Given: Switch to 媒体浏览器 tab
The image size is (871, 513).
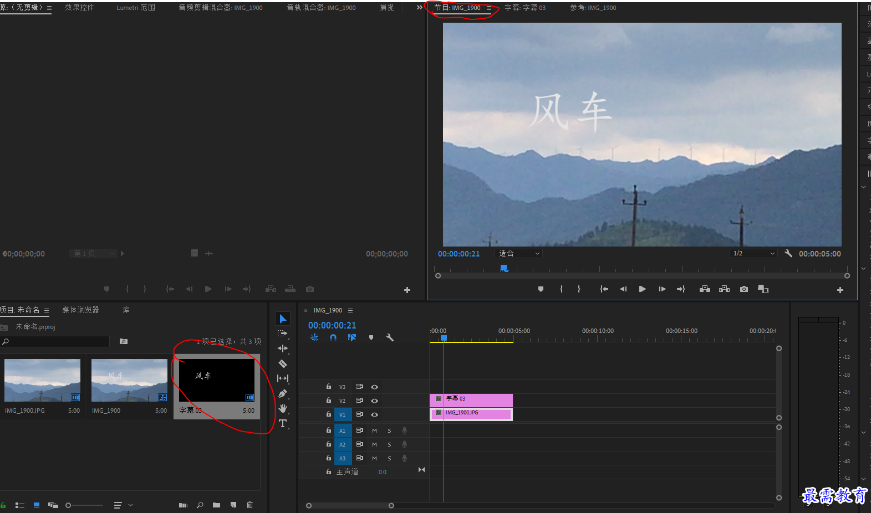Looking at the screenshot, I should coord(80,310).
